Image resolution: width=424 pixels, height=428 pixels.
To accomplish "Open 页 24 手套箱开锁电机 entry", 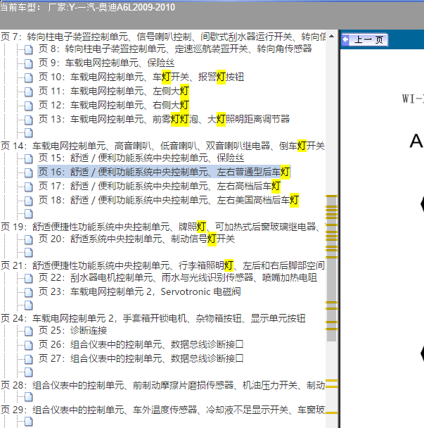I will click(153, 318).
